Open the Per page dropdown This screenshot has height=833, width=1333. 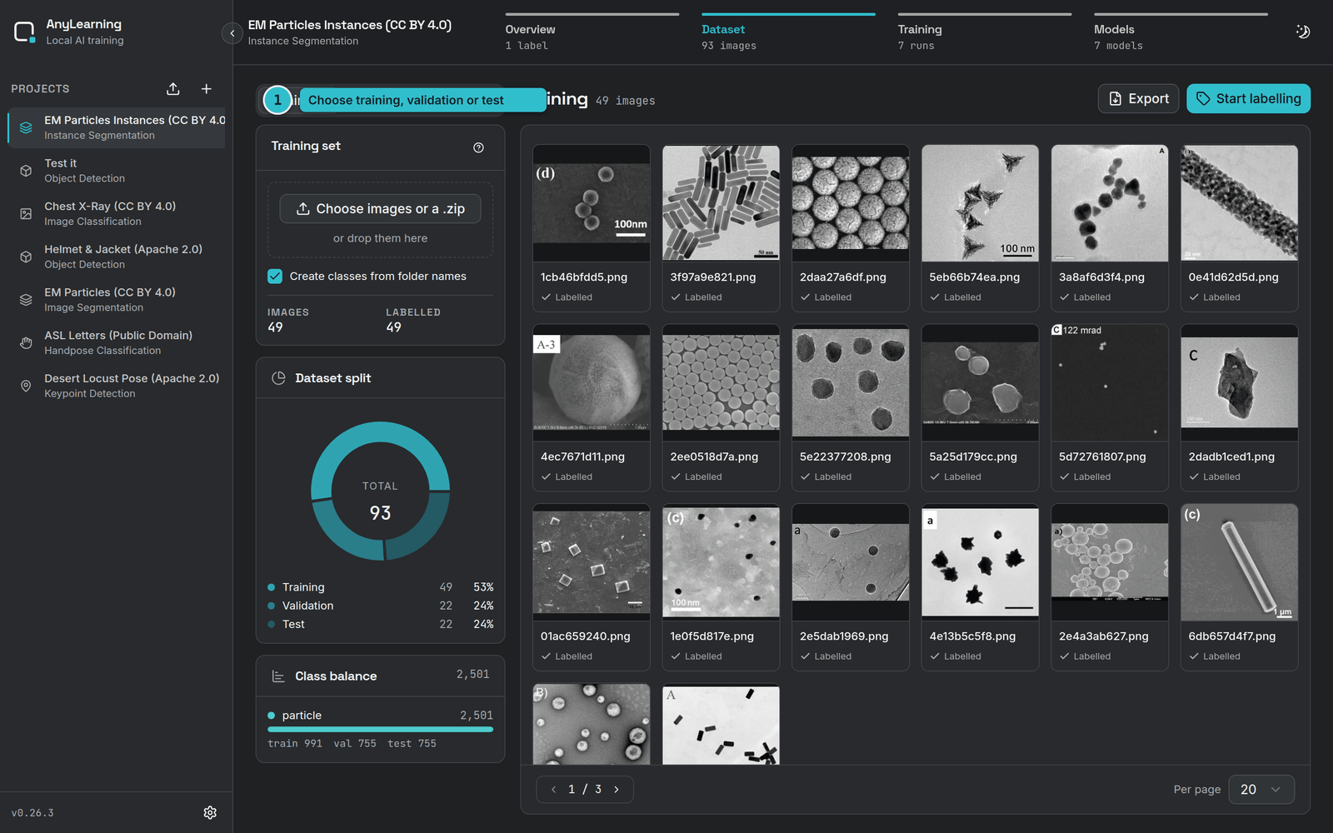(x=1261, y=790)
